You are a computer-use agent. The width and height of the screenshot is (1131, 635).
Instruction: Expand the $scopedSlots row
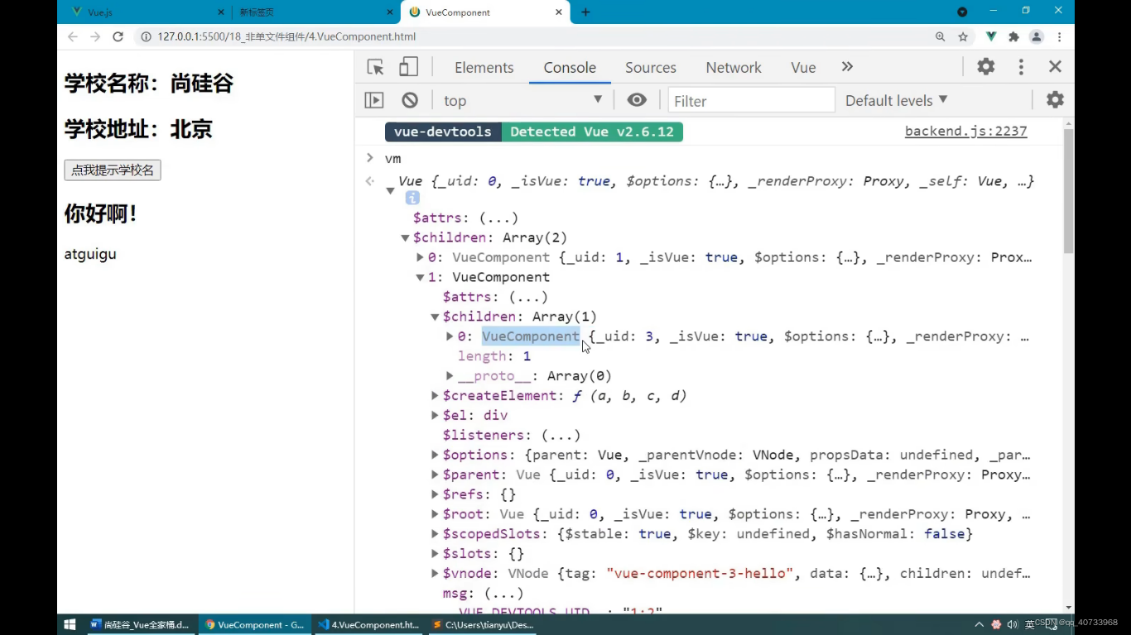pyautogui.click(x=435, y=534)
